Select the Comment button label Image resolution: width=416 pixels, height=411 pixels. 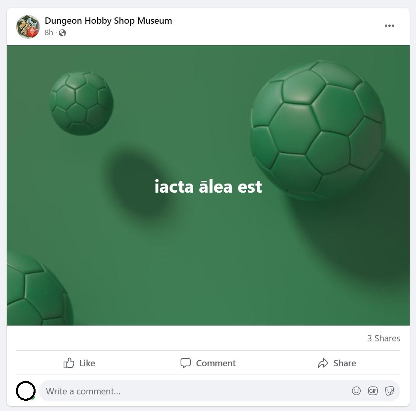[216, 363]
